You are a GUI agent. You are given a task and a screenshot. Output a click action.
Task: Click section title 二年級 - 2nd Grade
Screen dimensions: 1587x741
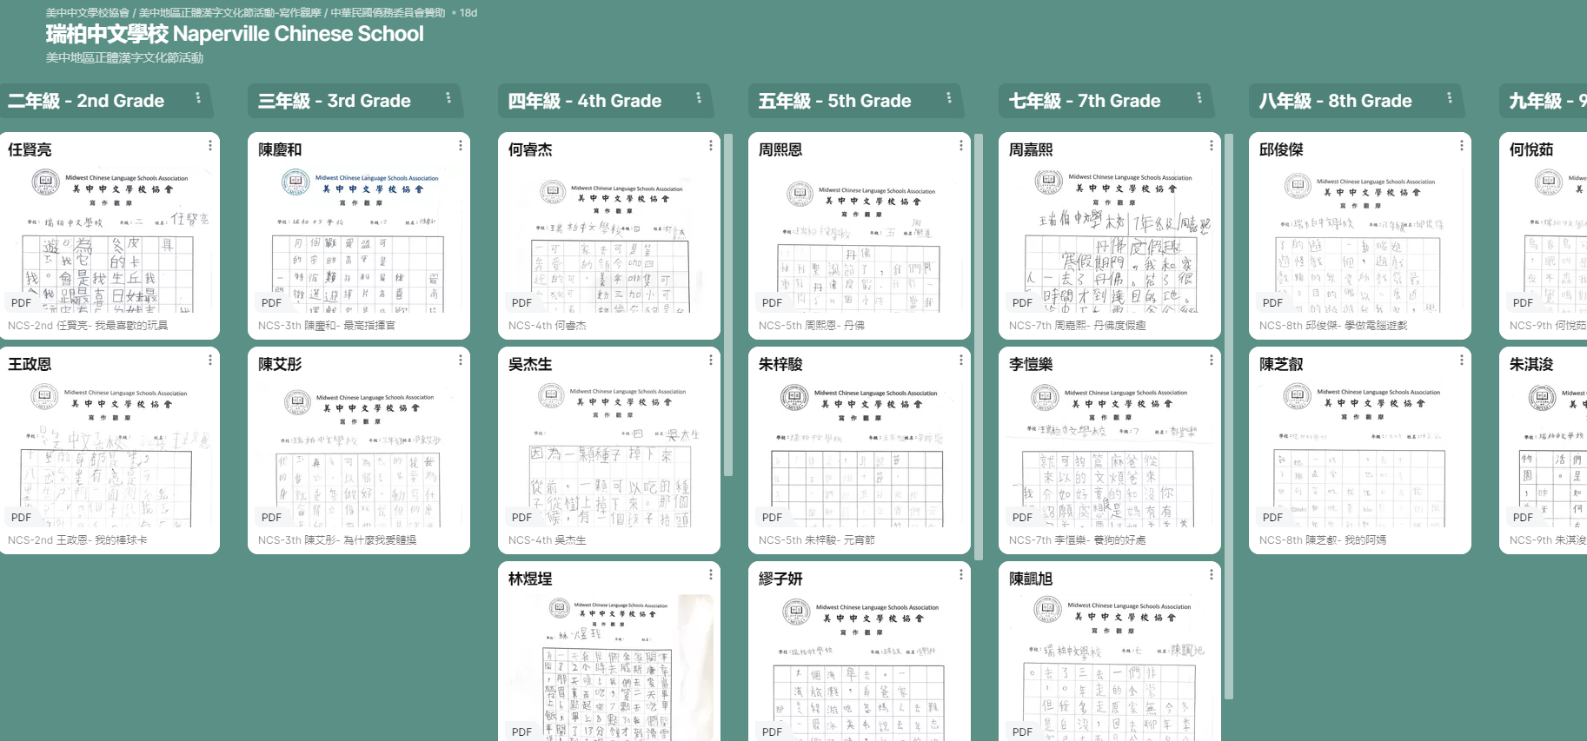point(86,101)
